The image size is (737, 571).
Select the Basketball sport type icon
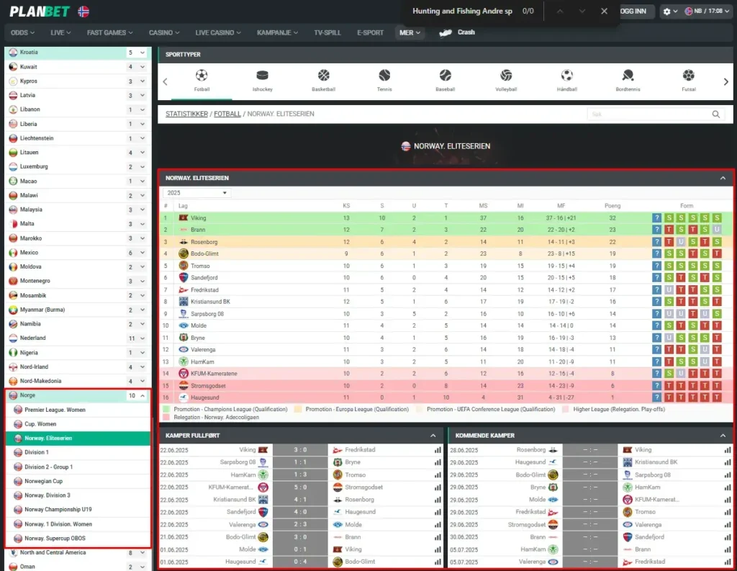coord(323,76)
